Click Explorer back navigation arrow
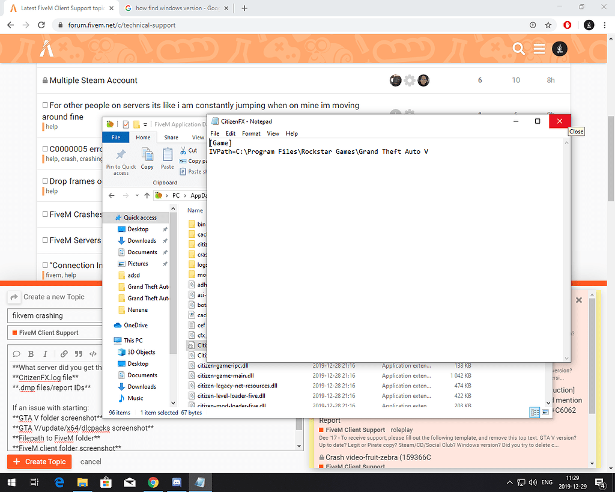The width and height of the screenshot is (615, 492). [111, 195]
